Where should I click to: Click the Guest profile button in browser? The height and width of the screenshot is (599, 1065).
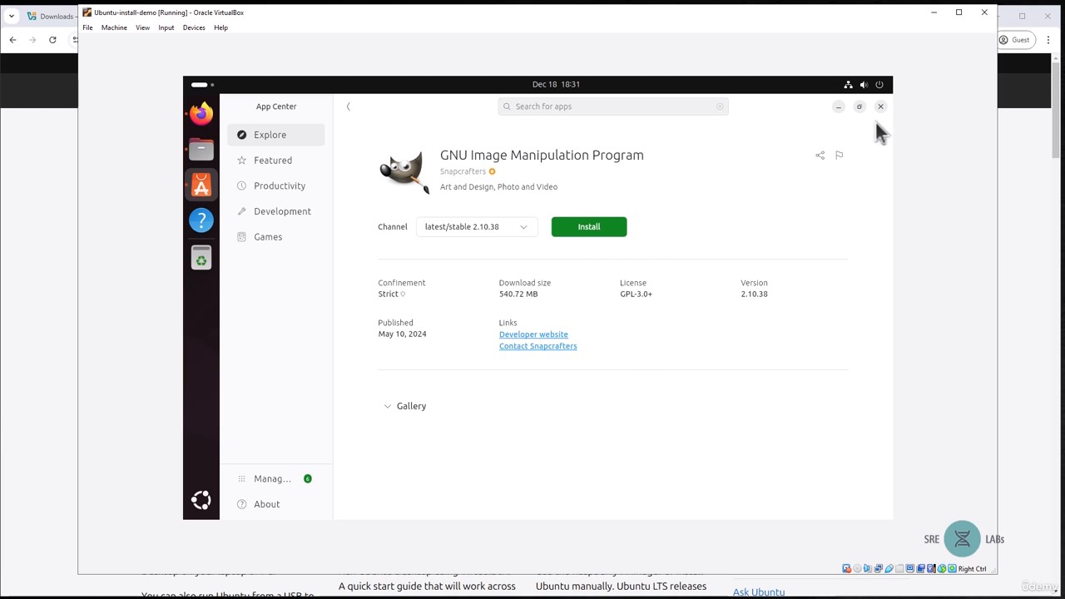pos(1015,40)
